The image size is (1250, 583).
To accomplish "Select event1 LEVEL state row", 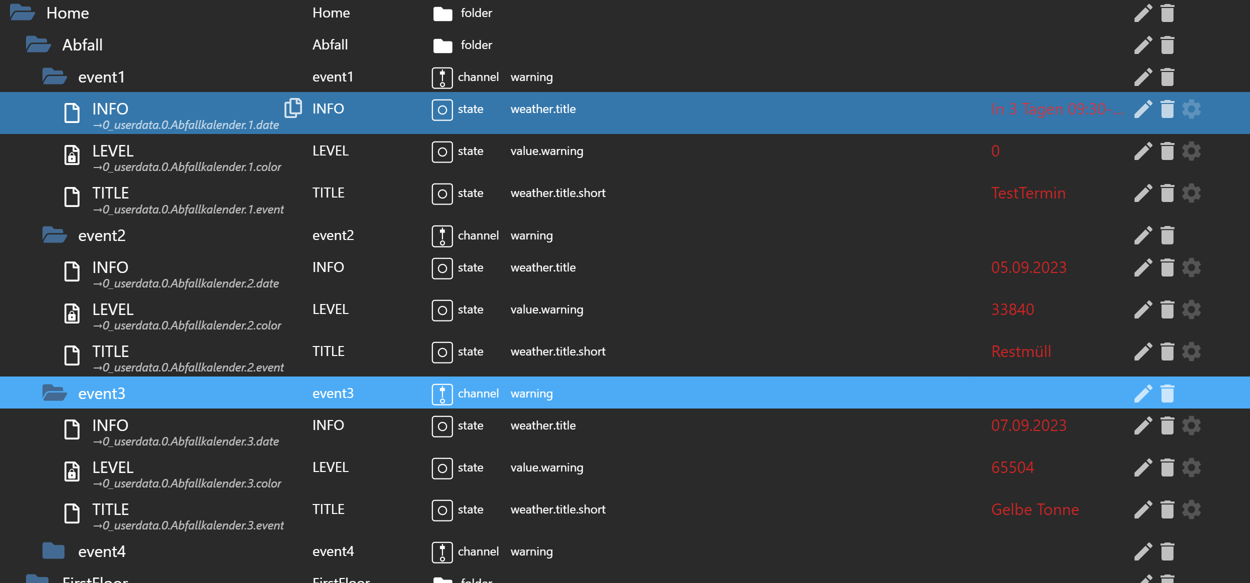I will click(x=112, y=151).
